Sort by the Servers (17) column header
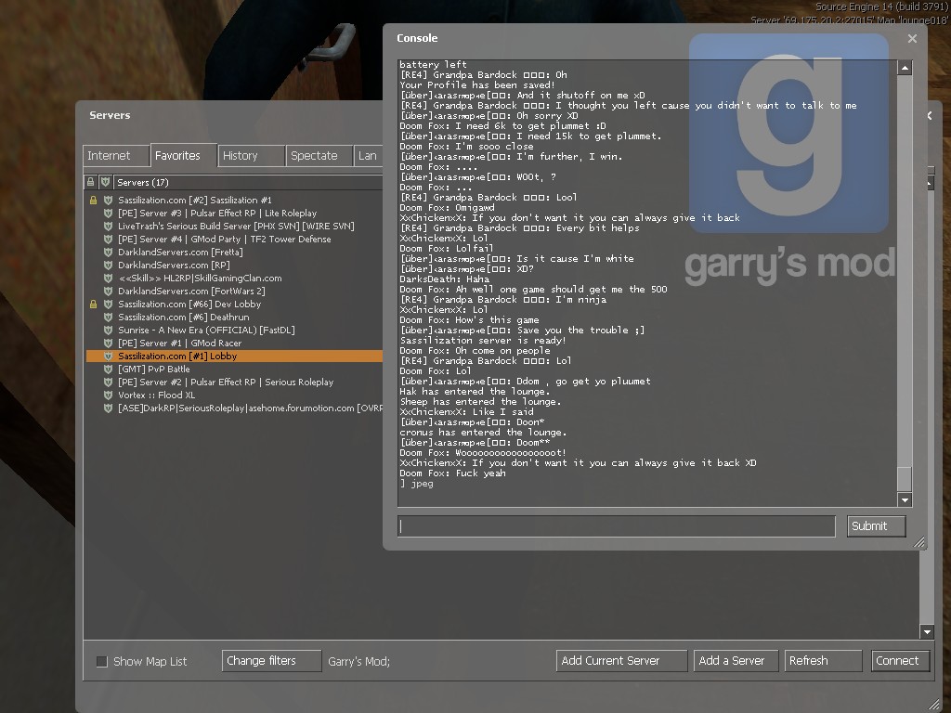The height and width of the screenshot is (713, 951). 241,183
